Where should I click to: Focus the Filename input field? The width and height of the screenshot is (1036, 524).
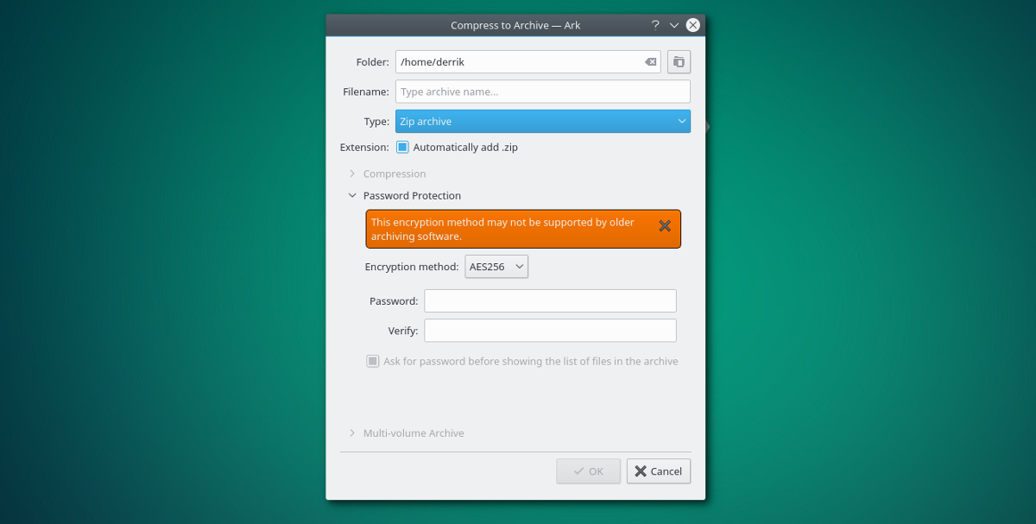[543, 92]
